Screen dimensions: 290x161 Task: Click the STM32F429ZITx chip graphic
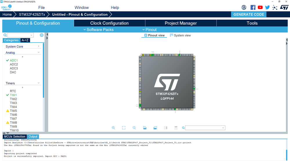click(x=167, y=82)
